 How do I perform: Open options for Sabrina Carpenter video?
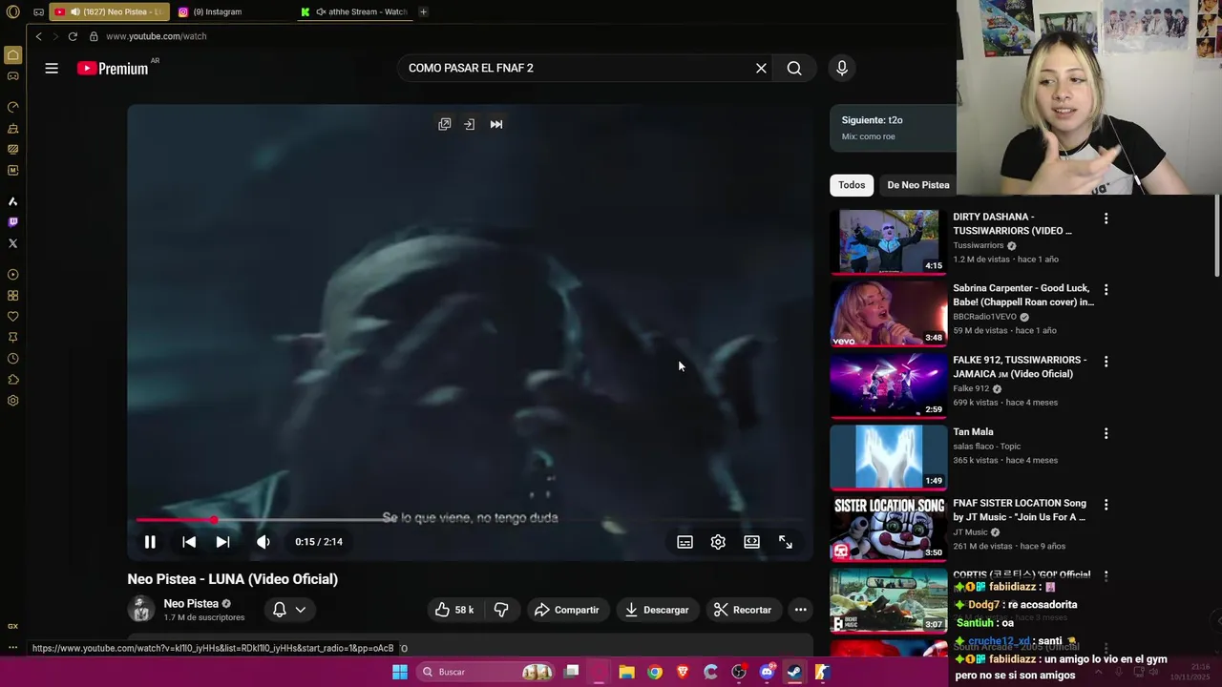pos(1106,289)
